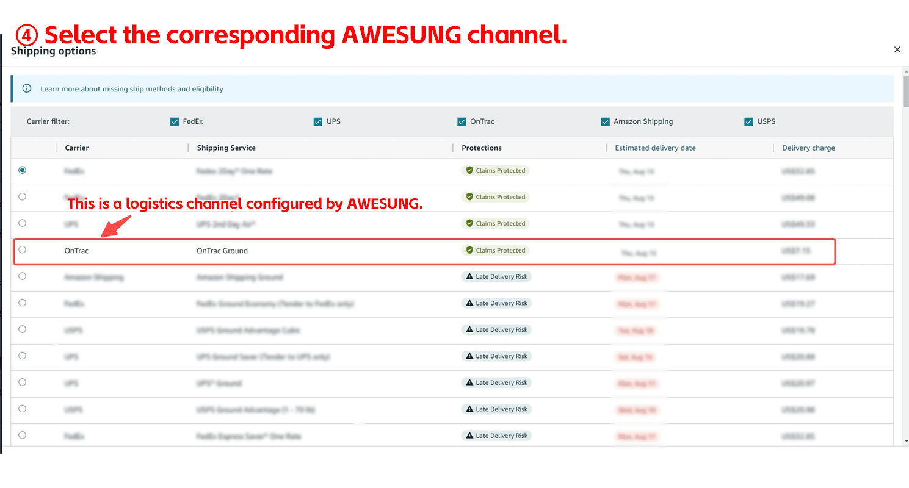Click the Carrier column header
The width and height of the screenshot is (909, 488).
click(x=77, y=148)
